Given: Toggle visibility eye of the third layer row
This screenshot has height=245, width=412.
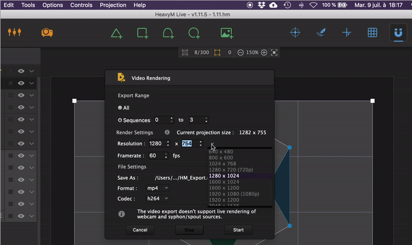Looking at the screenshot, I should tap(21, 95).
